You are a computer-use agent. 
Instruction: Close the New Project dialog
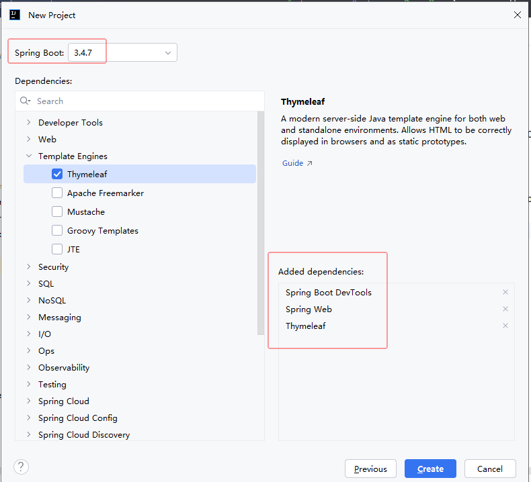pyautogui.click(x=517, y=15)
